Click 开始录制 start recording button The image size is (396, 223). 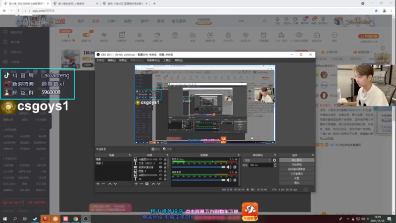pos(297,165)
